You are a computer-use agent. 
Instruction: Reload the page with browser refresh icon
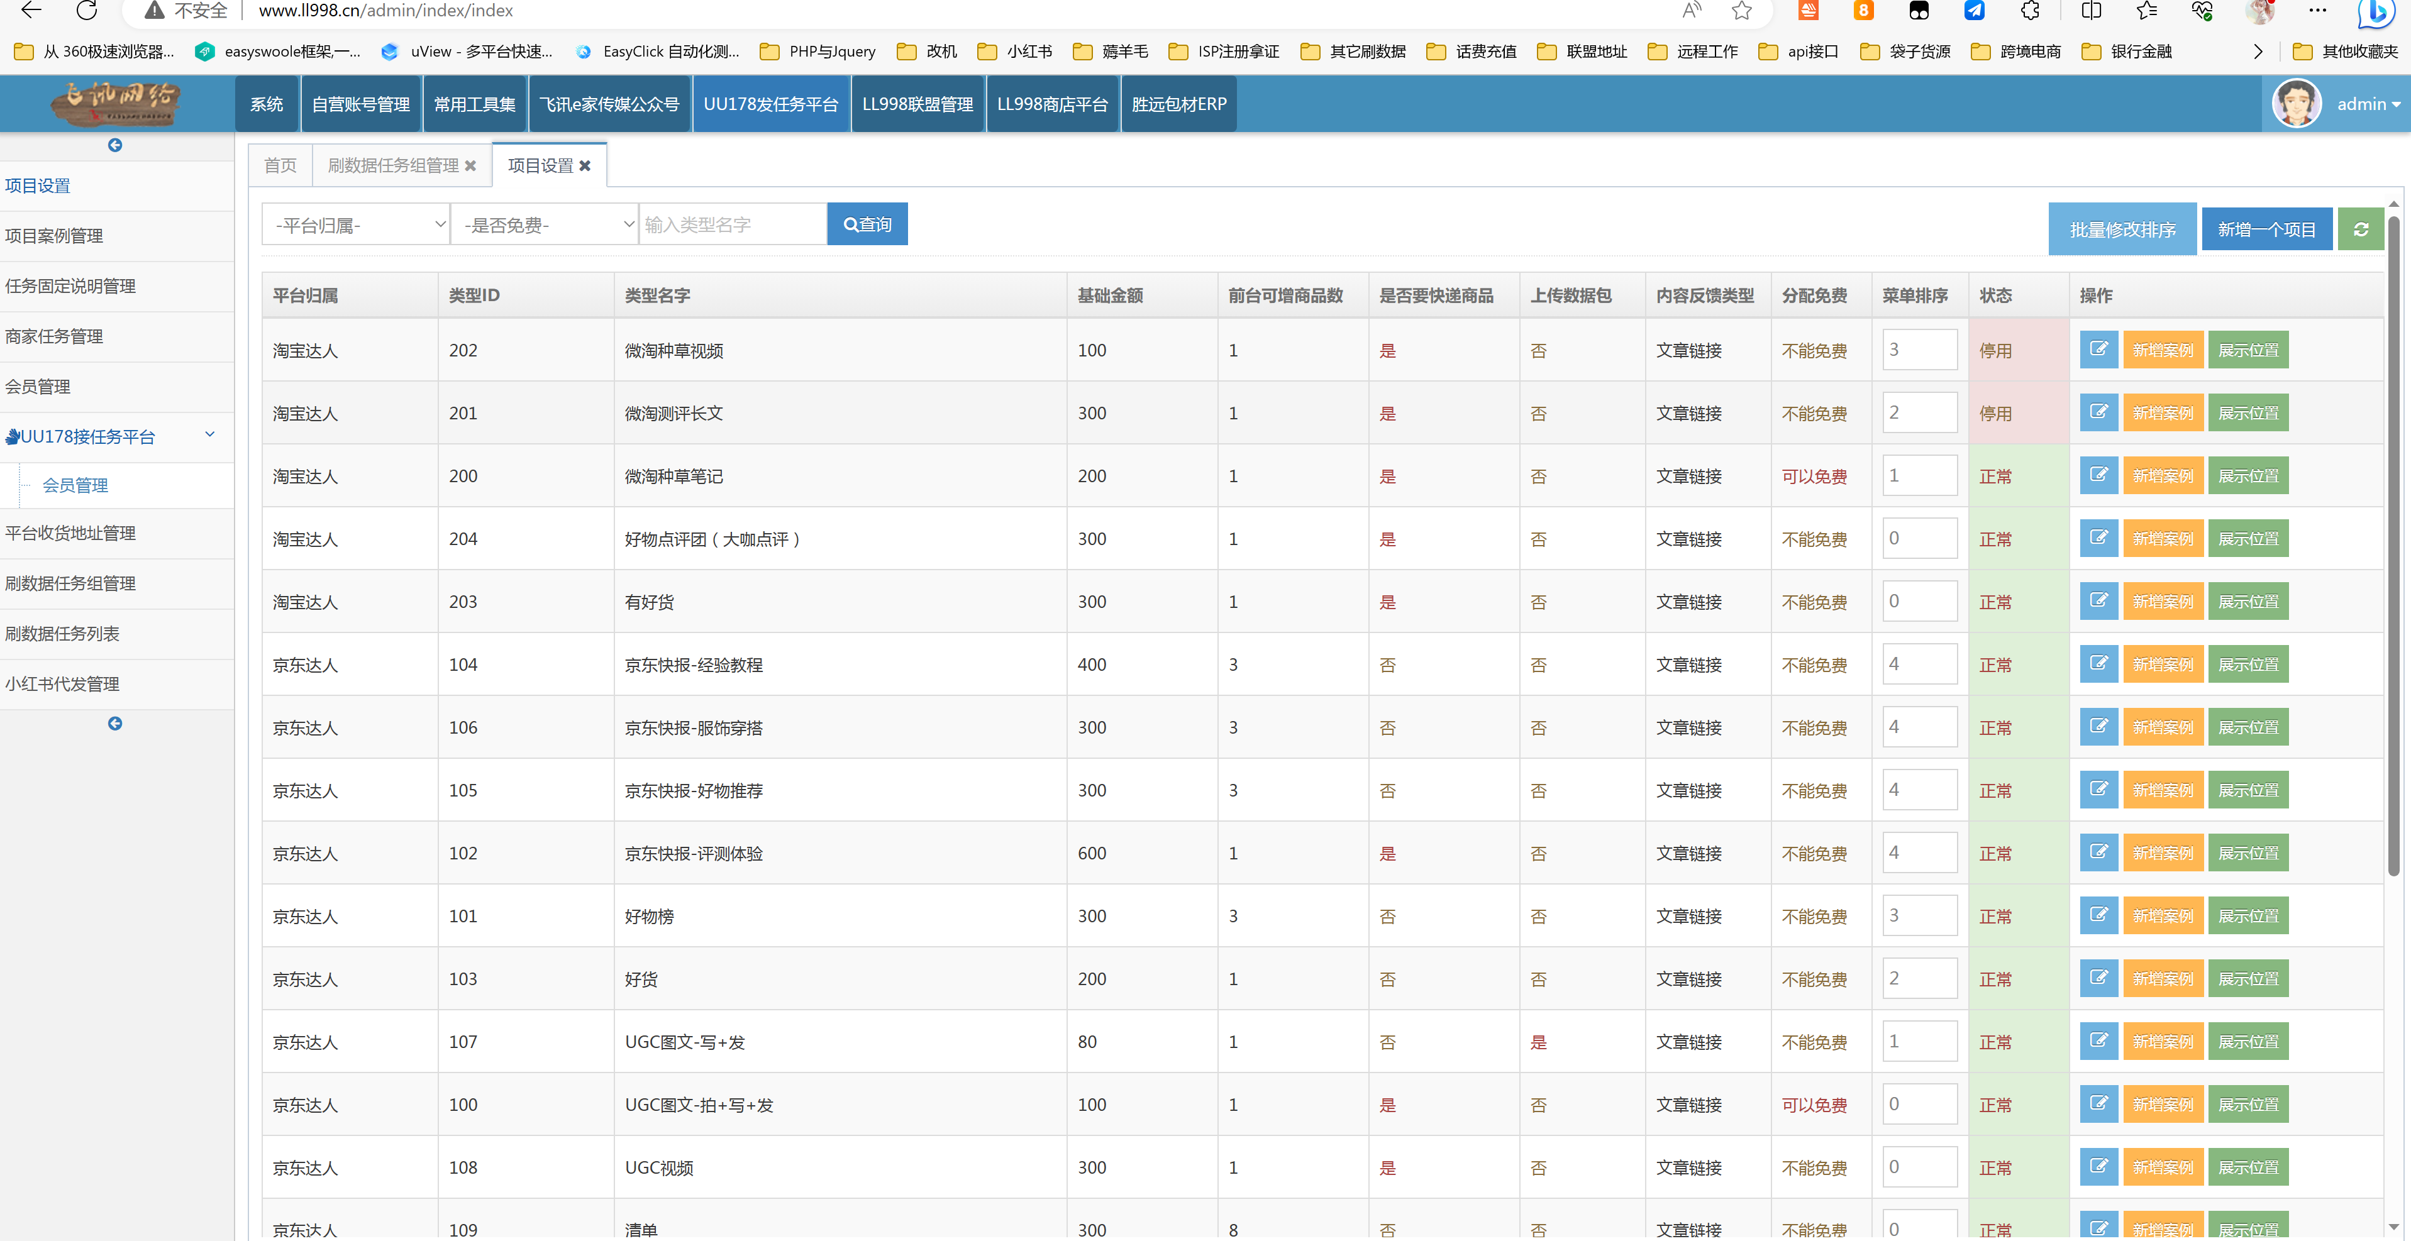87,10
